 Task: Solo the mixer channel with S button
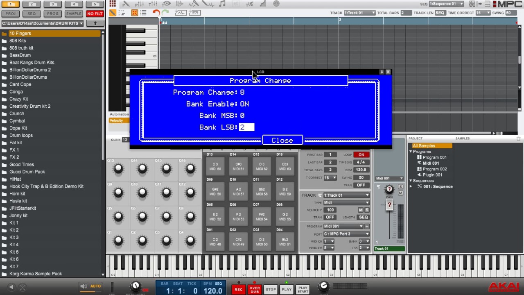tap(400, 187)
